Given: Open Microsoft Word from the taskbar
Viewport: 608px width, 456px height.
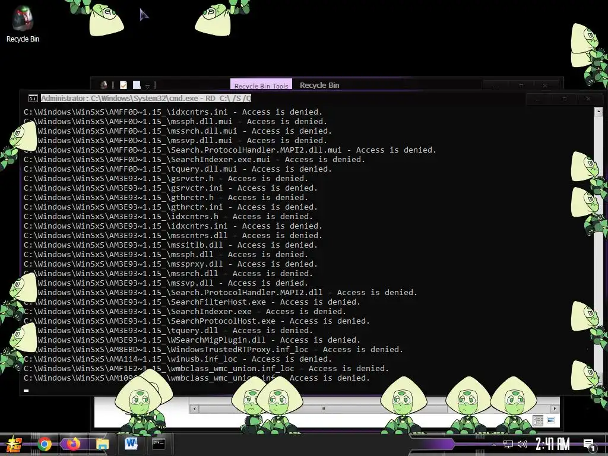Looking at the screenshot, I should click(x=131, y=444).
